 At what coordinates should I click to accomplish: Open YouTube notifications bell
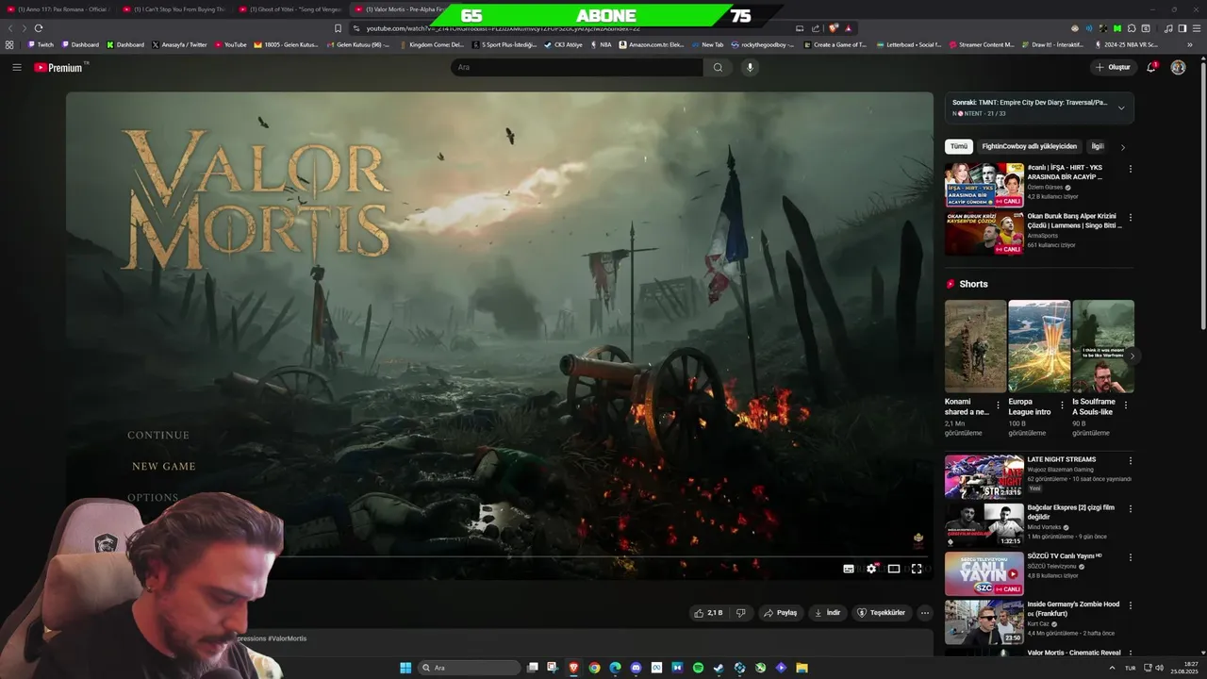coord(1151,67)
